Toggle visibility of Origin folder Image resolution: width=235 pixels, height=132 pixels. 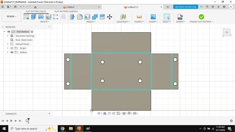coord(12,48)
